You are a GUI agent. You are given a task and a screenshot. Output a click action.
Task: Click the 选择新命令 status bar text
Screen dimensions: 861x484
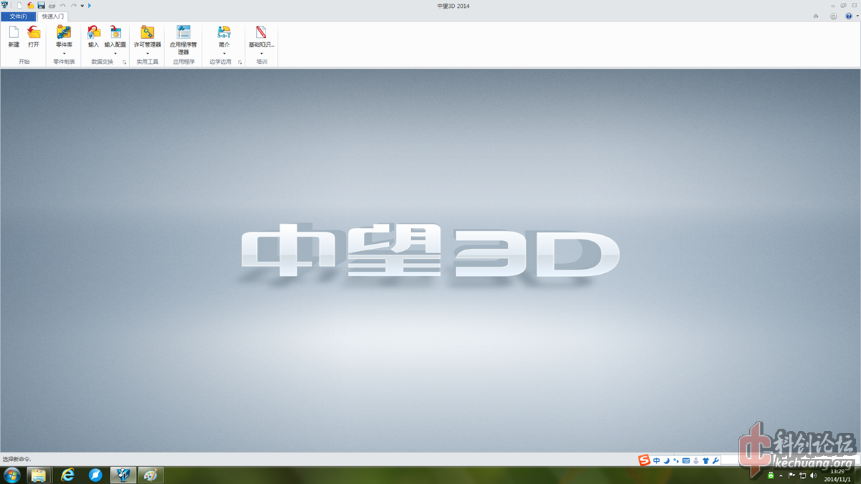point(17,459)
